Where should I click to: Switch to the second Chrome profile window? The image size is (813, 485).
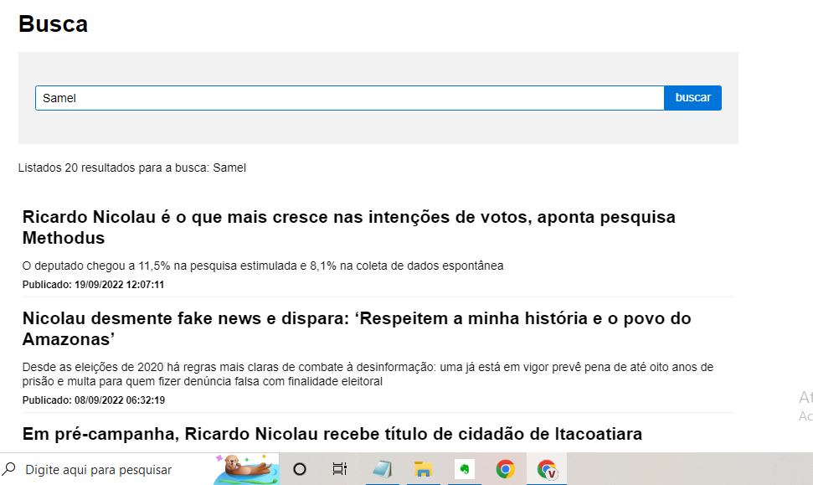click(547, 469)
